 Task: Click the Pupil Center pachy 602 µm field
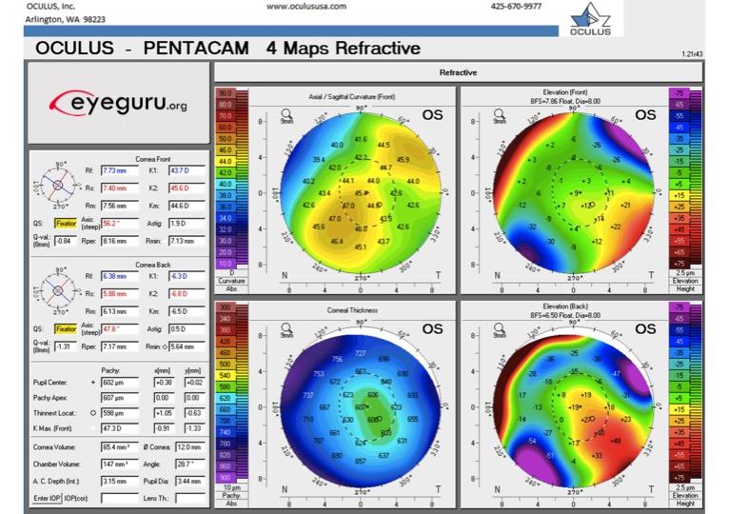120,383
